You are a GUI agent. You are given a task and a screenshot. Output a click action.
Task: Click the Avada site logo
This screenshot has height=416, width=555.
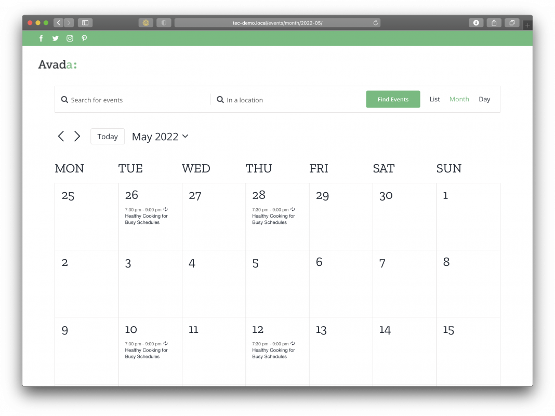point(57,64)
